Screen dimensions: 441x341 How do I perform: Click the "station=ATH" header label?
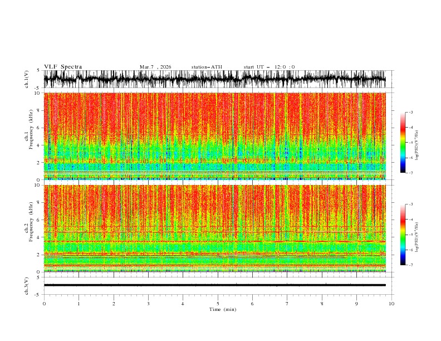207,67
